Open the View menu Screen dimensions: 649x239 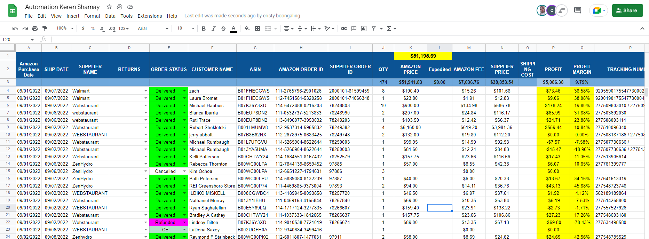click(56, 16)
